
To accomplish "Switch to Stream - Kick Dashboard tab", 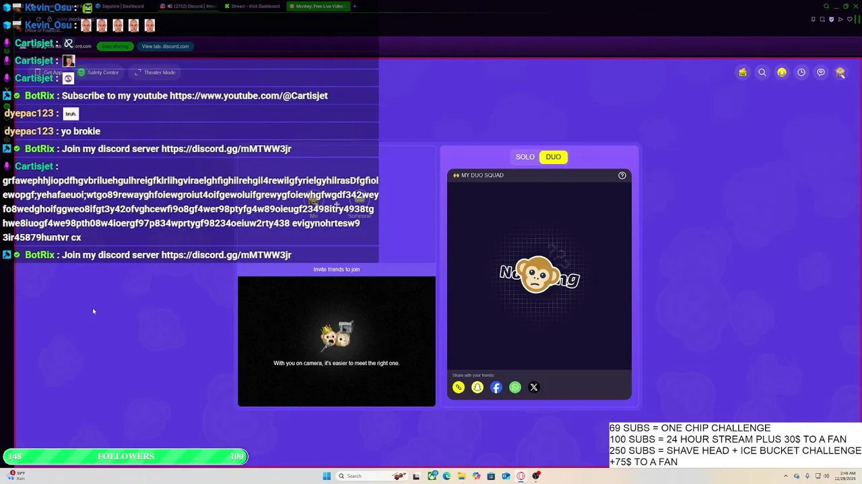I will click(x=252, y=6).
